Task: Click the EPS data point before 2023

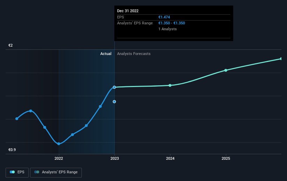Action: coord(100,107)
